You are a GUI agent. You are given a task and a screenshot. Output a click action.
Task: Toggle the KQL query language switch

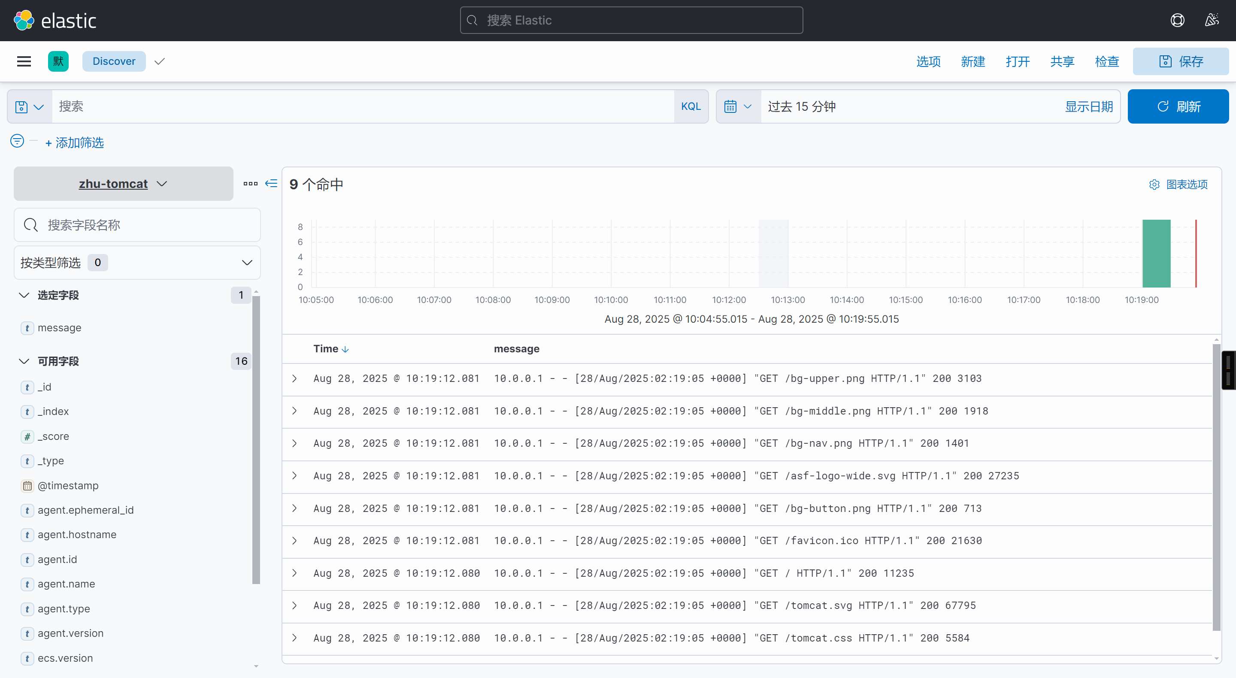click(691, 106)
